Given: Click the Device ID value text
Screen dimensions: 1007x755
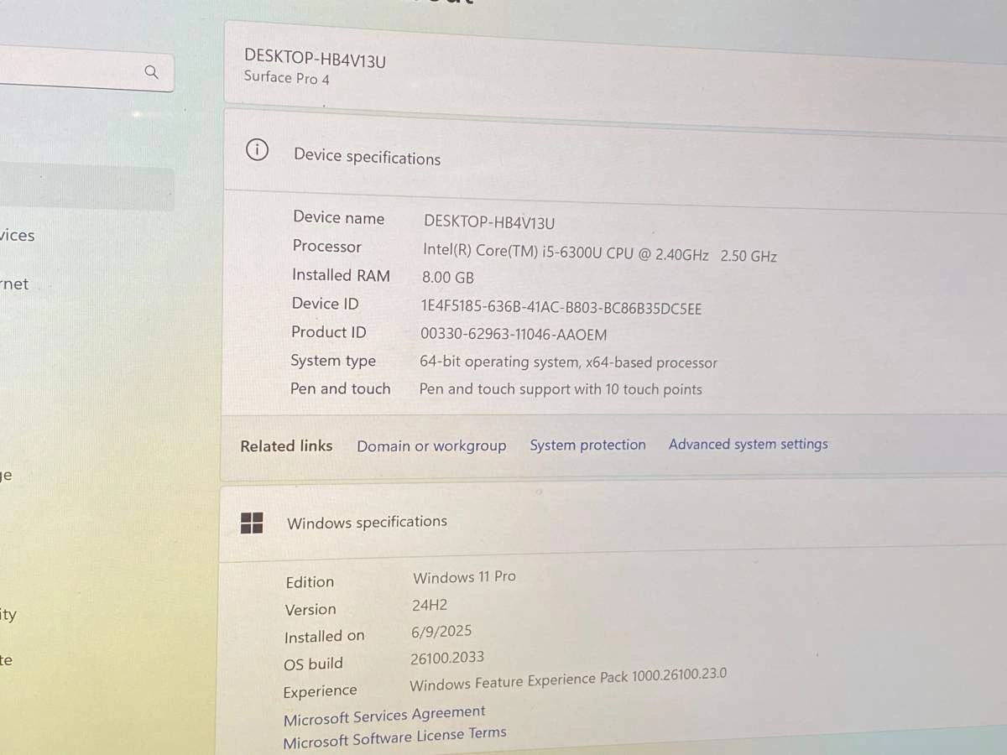Looking at the screenshot, I should 561,308.
